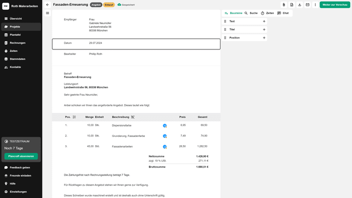This screenshot has height=198, width=352.
Task: Switch to the Chat tab
Action: [x=283, y=13]
